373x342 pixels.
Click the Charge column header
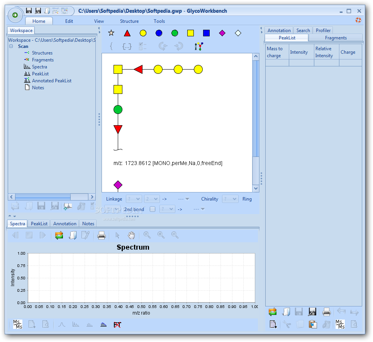[350, 52]
